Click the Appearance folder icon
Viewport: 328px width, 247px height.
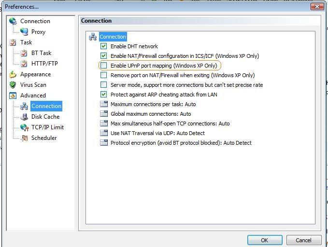[13, 74]
